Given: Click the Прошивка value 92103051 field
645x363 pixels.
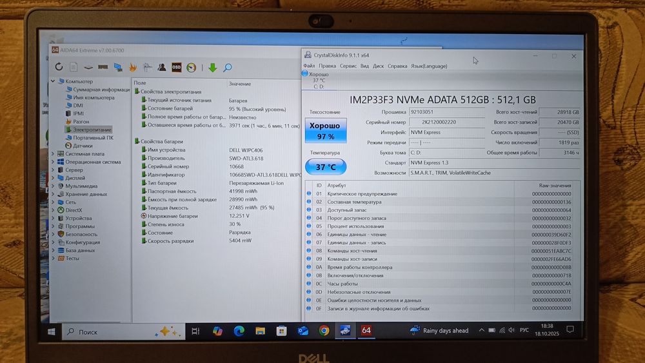Looking at the screenshot, I should [447, 112].
